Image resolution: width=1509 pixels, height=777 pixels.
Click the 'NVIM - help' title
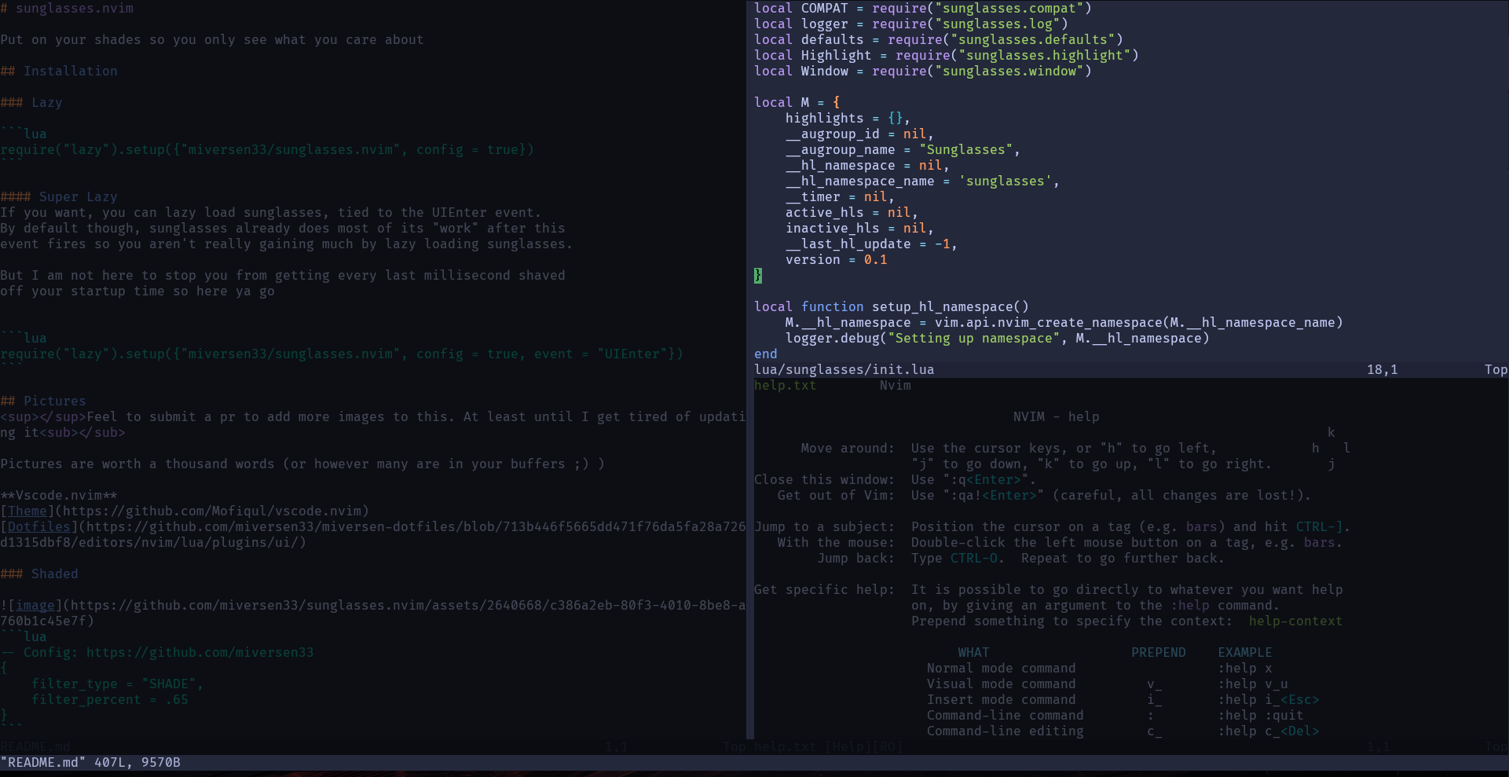[x=1057, y=416]
